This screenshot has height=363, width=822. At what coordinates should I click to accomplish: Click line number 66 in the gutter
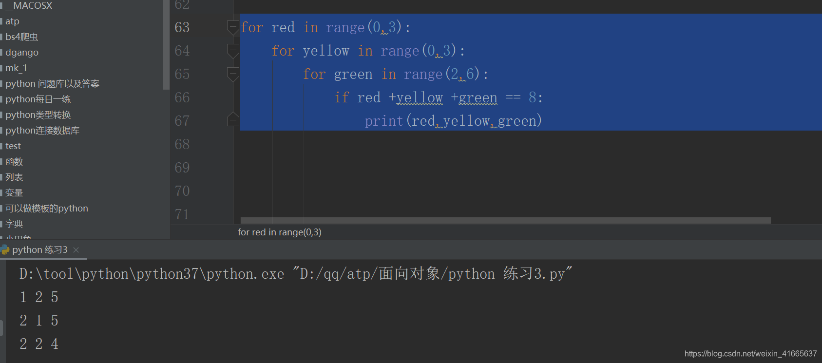tap(182, 97)
